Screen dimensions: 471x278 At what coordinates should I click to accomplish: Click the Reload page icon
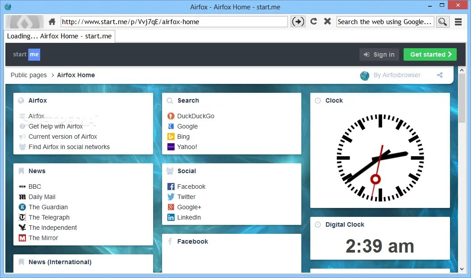pyautogui.click(x=313, y=21)
